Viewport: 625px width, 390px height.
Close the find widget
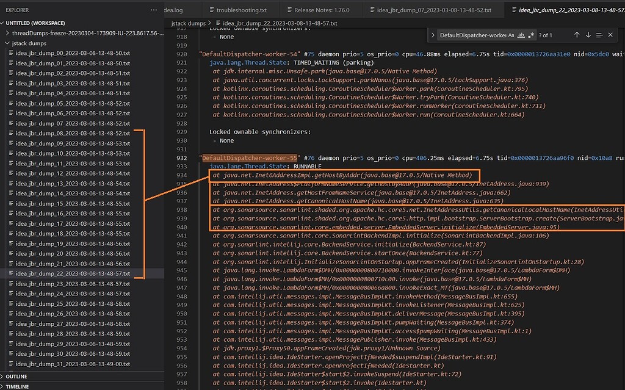610,35
